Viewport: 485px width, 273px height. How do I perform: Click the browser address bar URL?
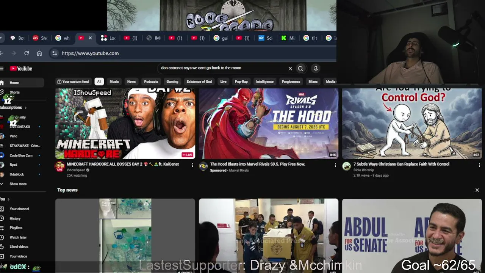90,53
